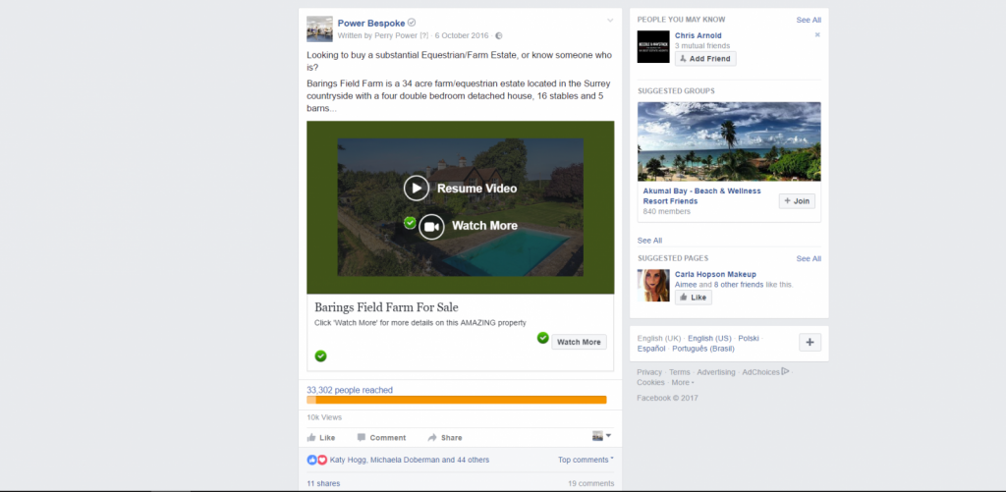This screenshot has width=1006, height=492.
Task: Click the Share arrow icon
Action: (432, 438)
